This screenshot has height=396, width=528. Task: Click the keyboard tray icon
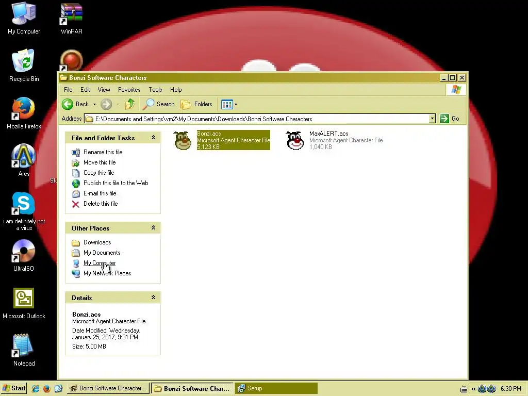tap(464, 389)
